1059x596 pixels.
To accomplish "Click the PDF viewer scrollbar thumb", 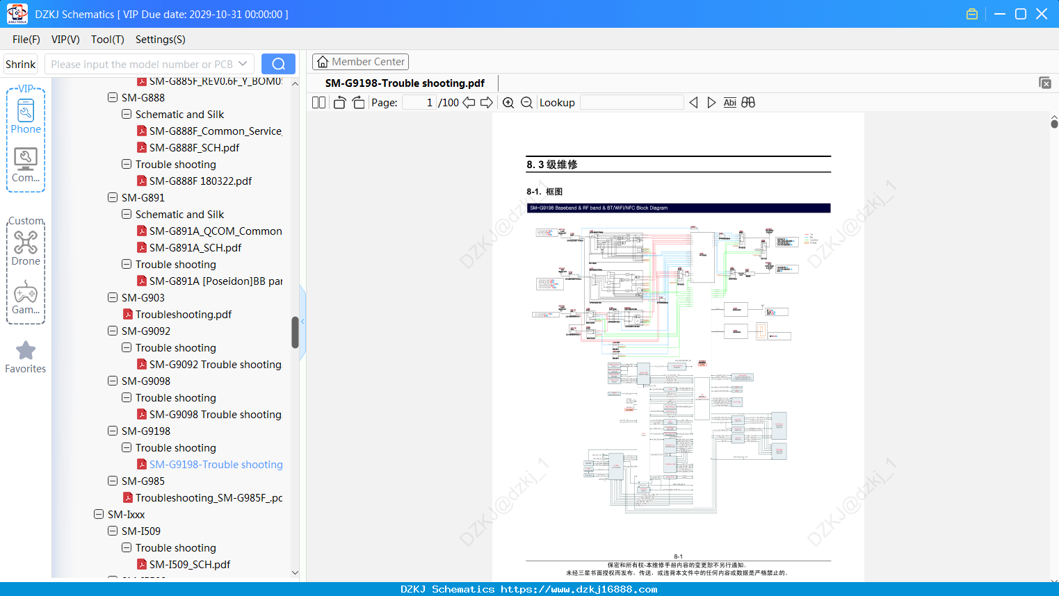I will pyautogui.click(x=1054, y=124).
